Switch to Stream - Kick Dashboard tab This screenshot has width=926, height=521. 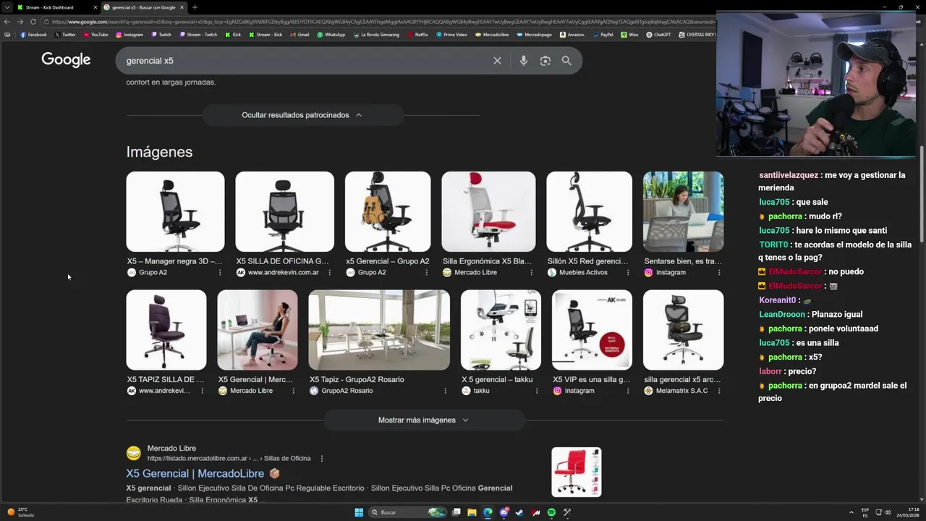56,7
